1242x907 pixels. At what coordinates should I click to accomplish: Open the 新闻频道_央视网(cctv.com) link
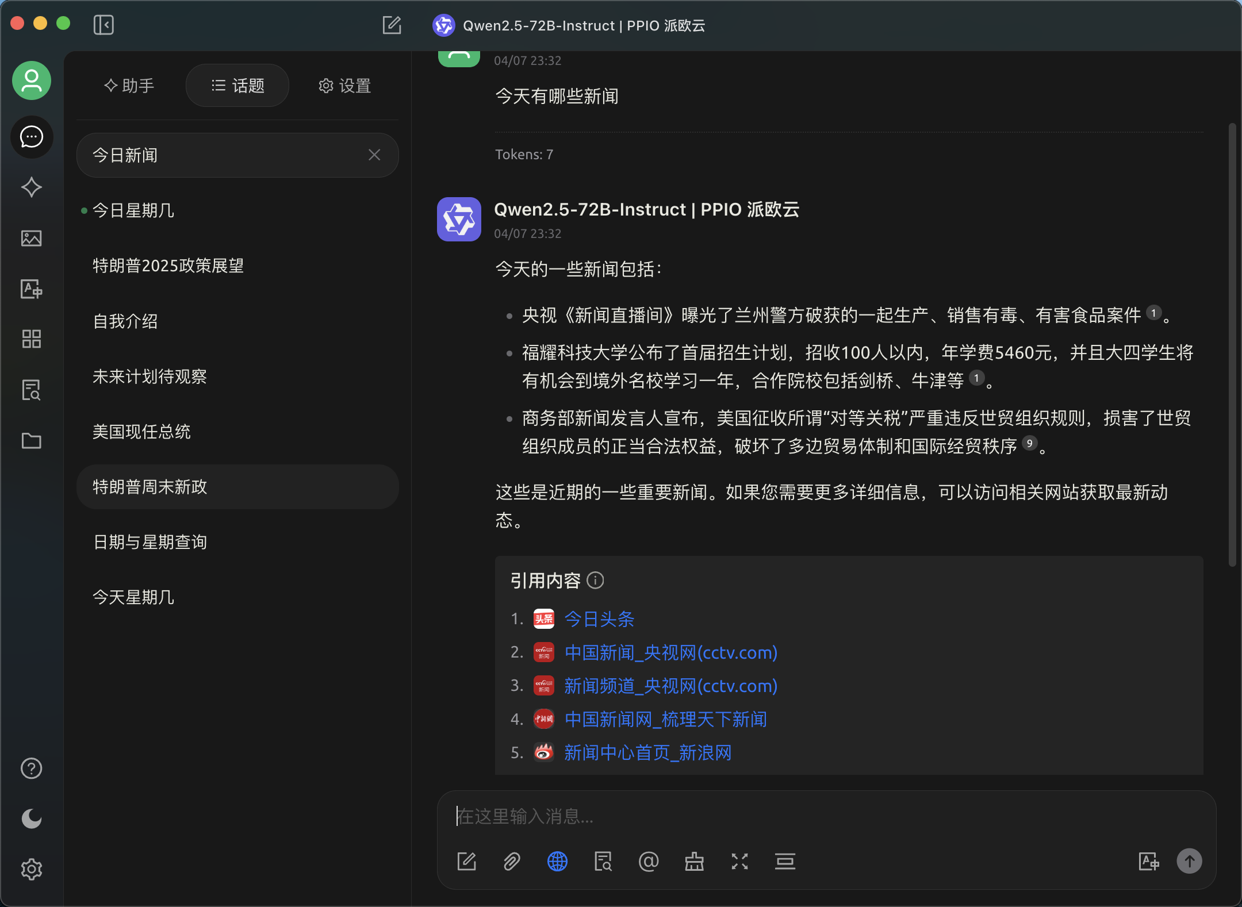(670, 686)
